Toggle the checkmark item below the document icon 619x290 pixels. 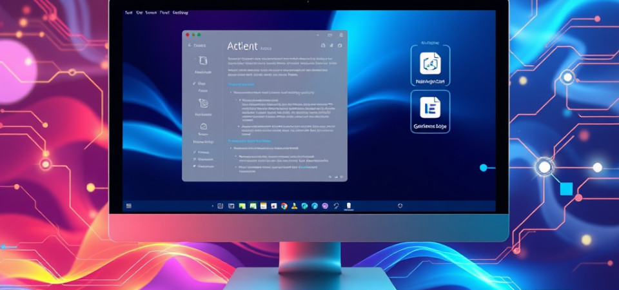pyautogui.click(x=200, y=83)
